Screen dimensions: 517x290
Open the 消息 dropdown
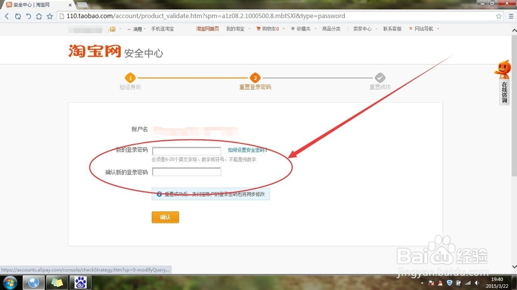(x=136, y=29)
